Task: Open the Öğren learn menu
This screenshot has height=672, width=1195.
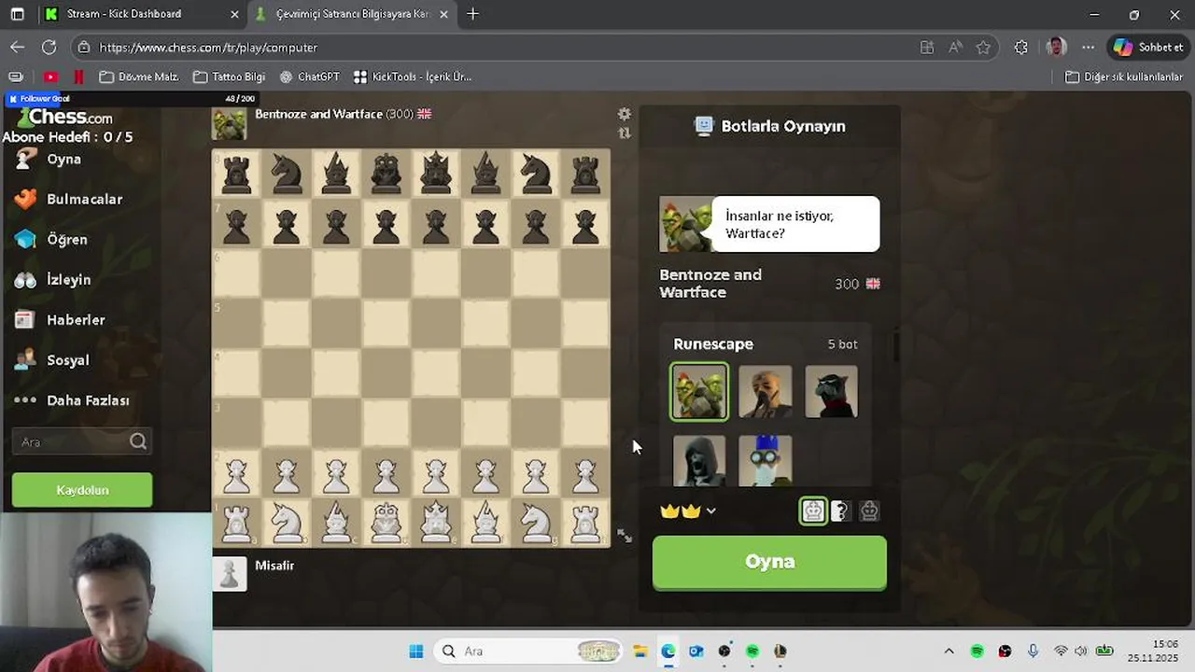Action: tap(66, 239)
